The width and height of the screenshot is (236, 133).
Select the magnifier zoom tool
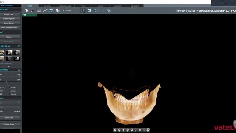click(32, 11)
